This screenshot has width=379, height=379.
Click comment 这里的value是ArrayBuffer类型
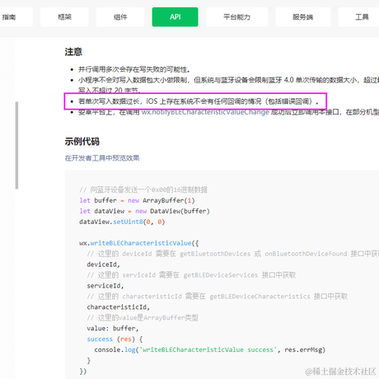tap(143, 318)
